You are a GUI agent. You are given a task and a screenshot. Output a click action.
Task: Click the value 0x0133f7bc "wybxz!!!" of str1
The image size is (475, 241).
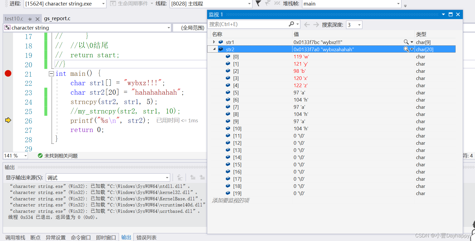click(x=318, y=42)
